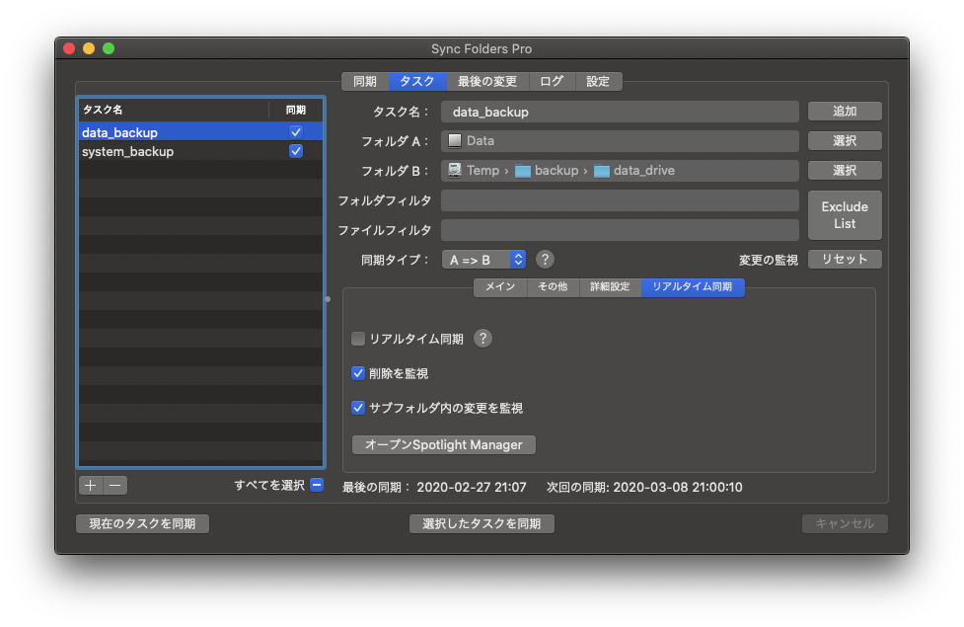Toggle sync checkbox for data_backup task
Viewport: 964px width, 627px height.
tap(296, 132)
